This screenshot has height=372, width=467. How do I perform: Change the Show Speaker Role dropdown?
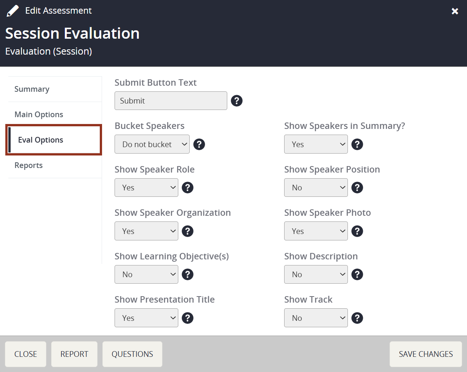[146, 188]
